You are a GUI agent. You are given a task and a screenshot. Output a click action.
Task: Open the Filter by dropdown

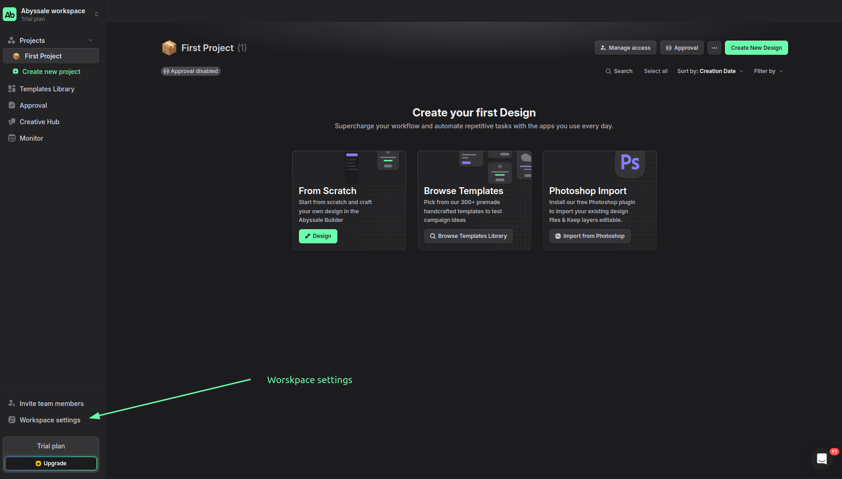coord(768,71)
